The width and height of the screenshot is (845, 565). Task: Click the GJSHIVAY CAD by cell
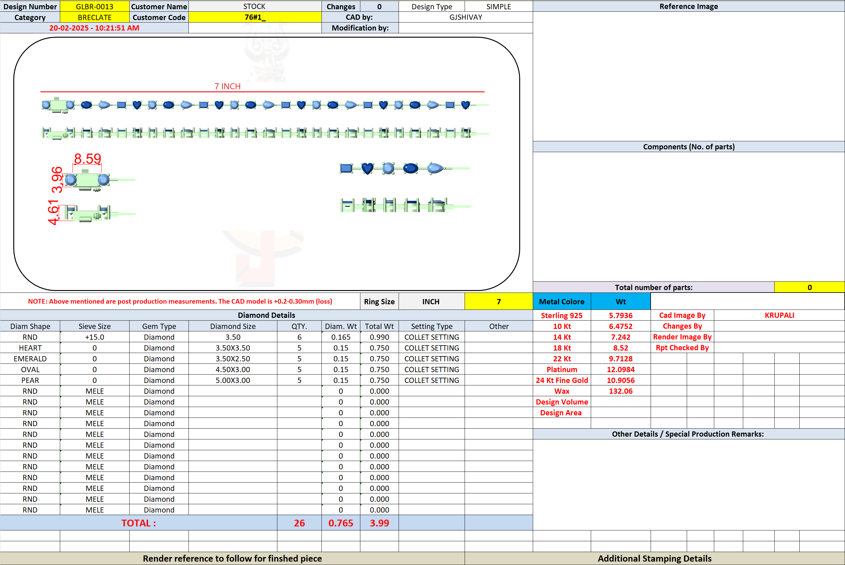click(x=466, y=17)
